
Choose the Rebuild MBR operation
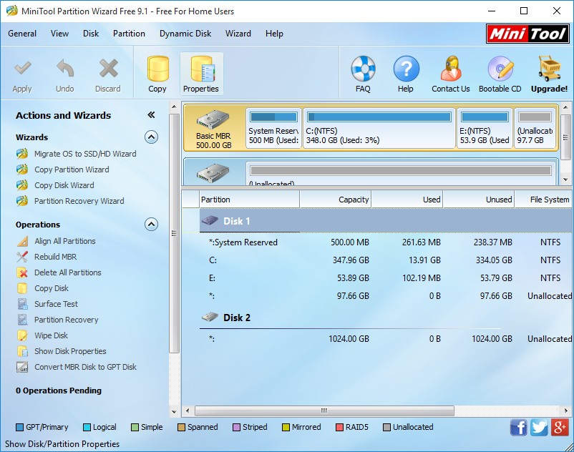tap(55, 257)
